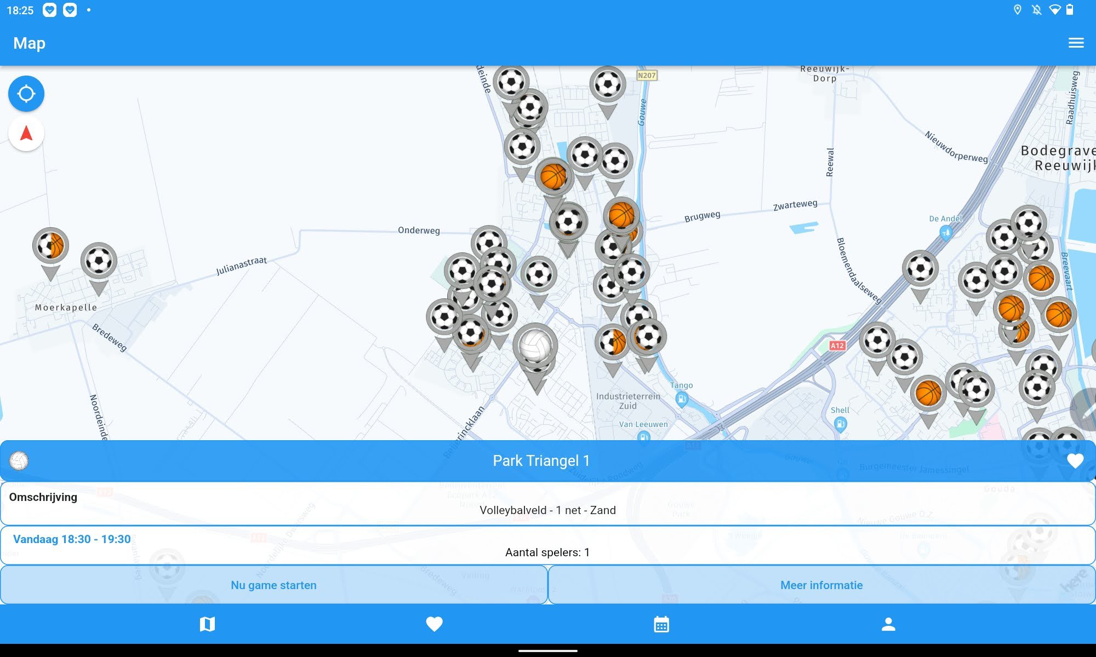Select the football marker near N207 label

tap(607, 84)
